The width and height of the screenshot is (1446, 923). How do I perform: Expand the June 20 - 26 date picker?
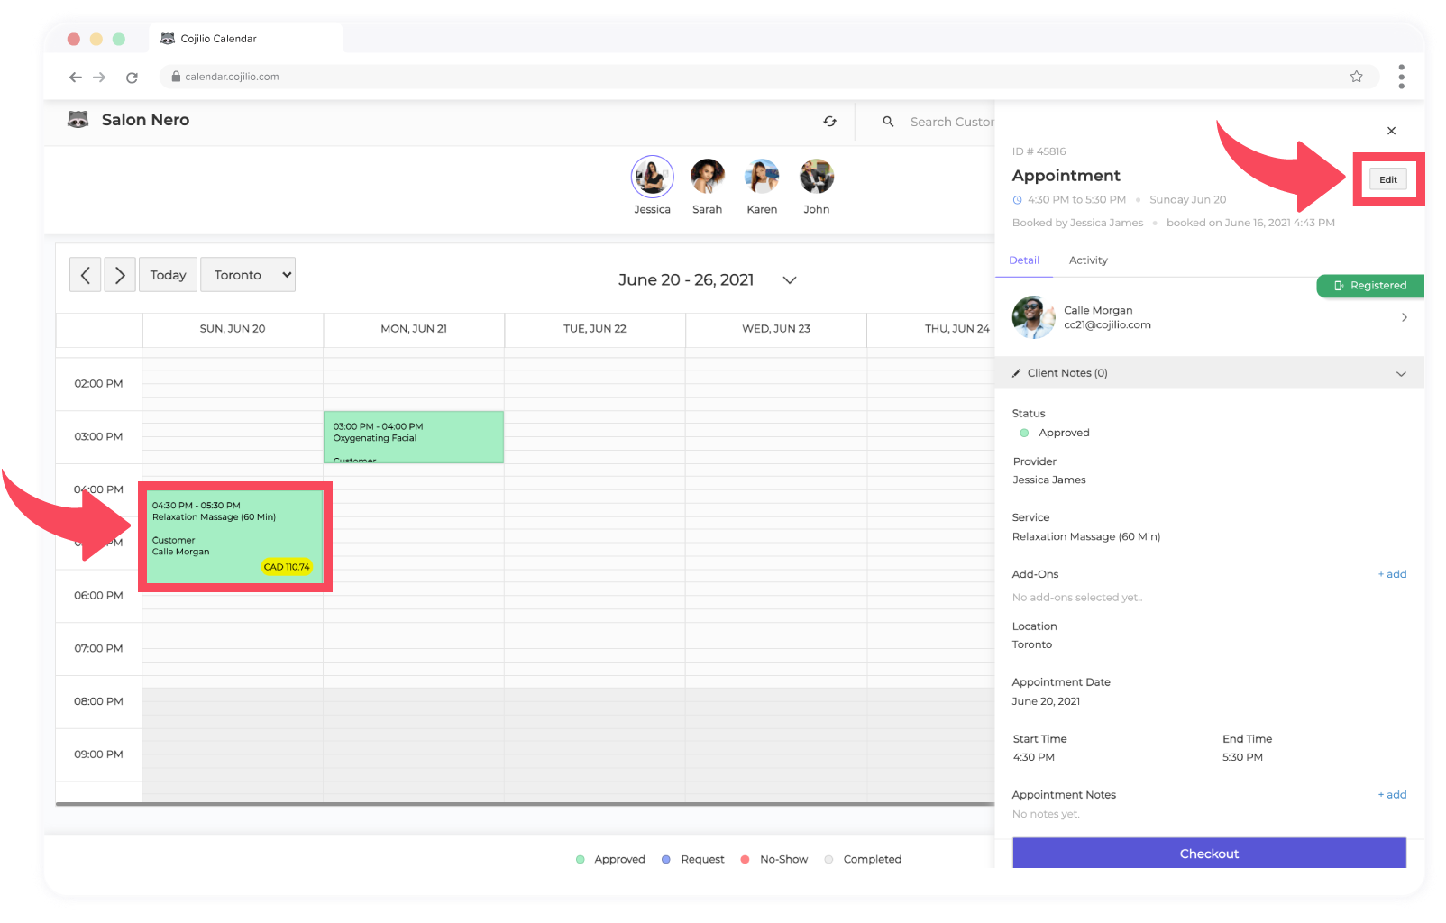click(790, 280)
